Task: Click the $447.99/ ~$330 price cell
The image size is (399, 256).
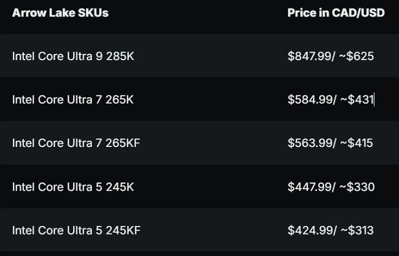Action: point(331,187)
